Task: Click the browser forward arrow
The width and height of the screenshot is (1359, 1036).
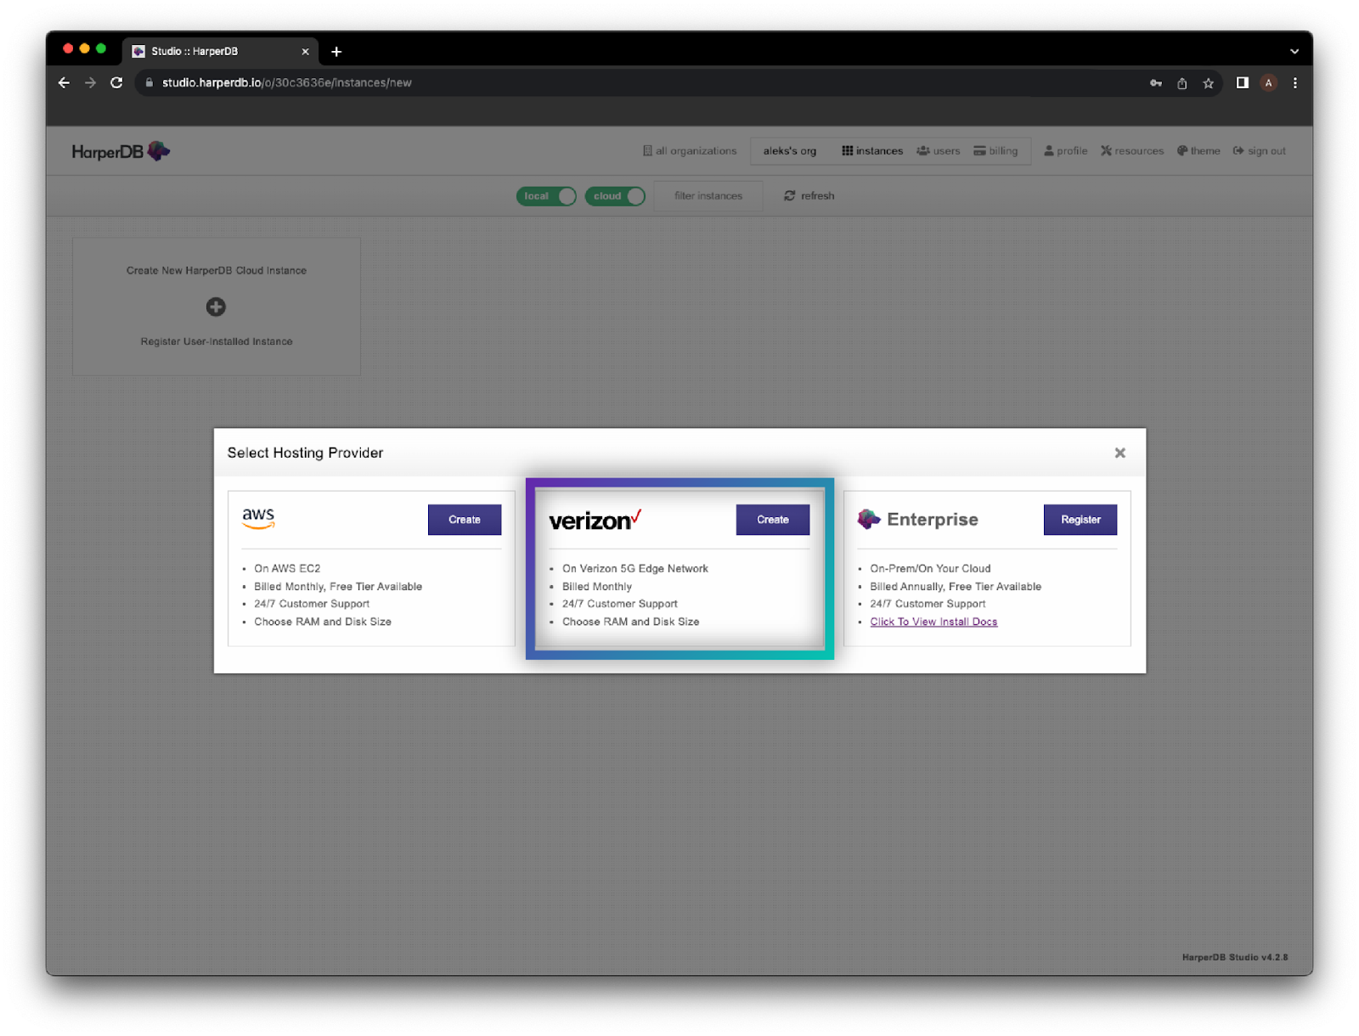Action: [x=90, y=82]
